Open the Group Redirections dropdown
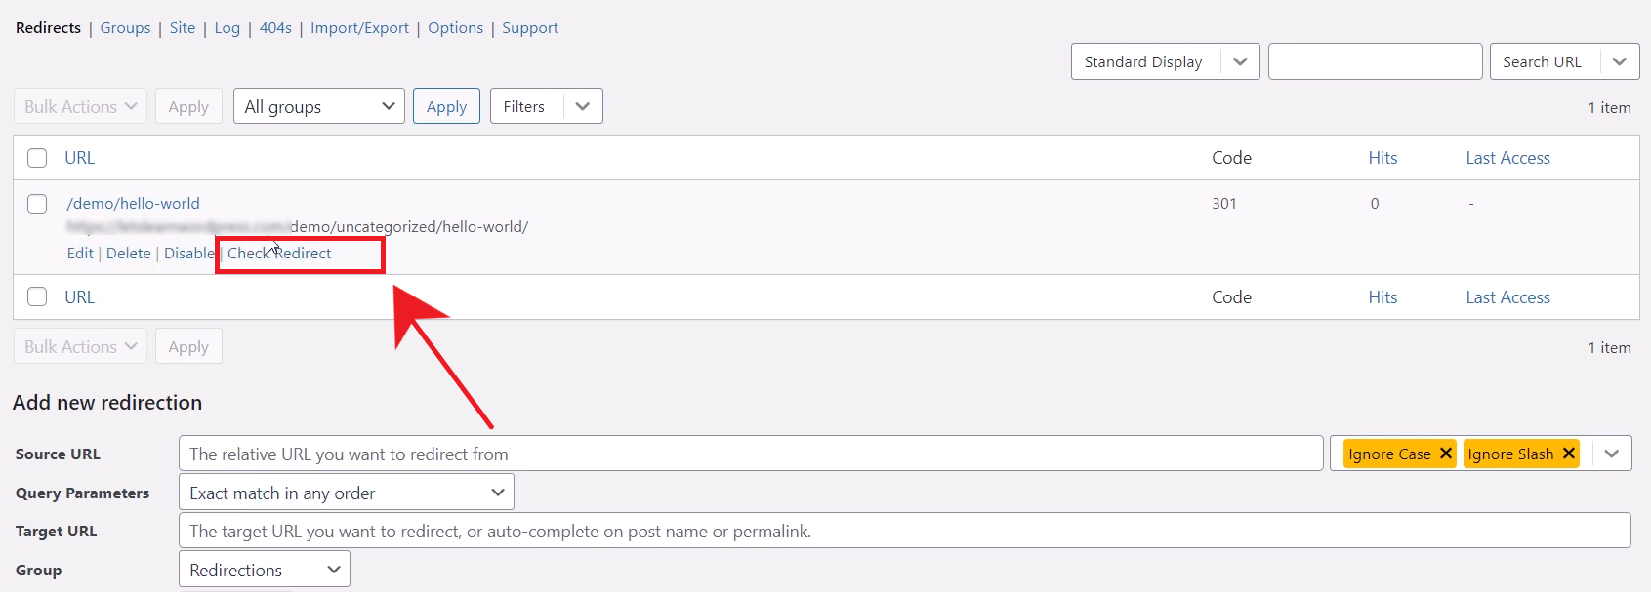The height and width of the screenshot is (592, 1651). (264, 570)
